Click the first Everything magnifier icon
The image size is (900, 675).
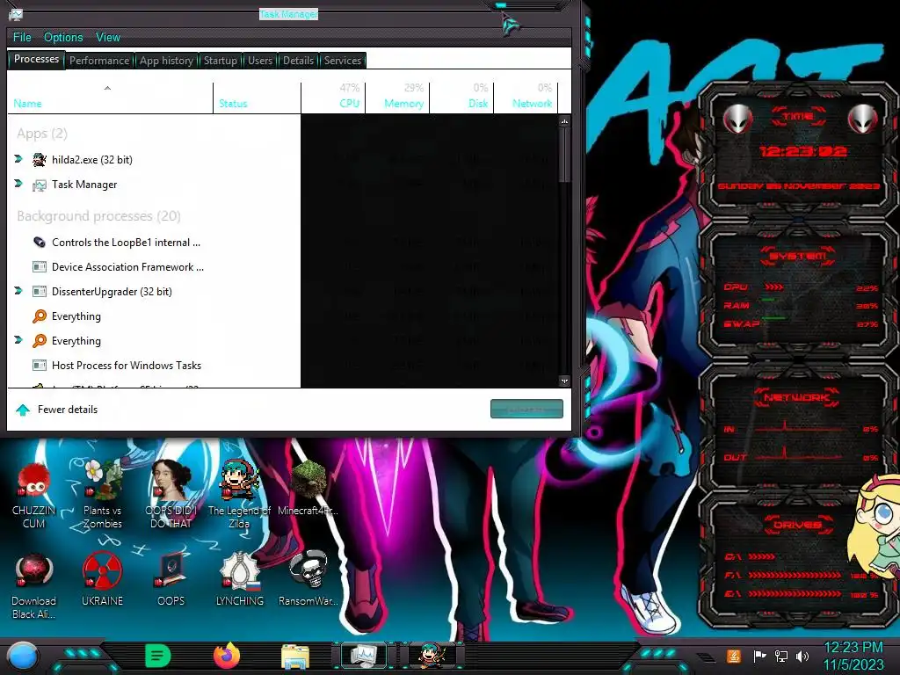point(39,316)
